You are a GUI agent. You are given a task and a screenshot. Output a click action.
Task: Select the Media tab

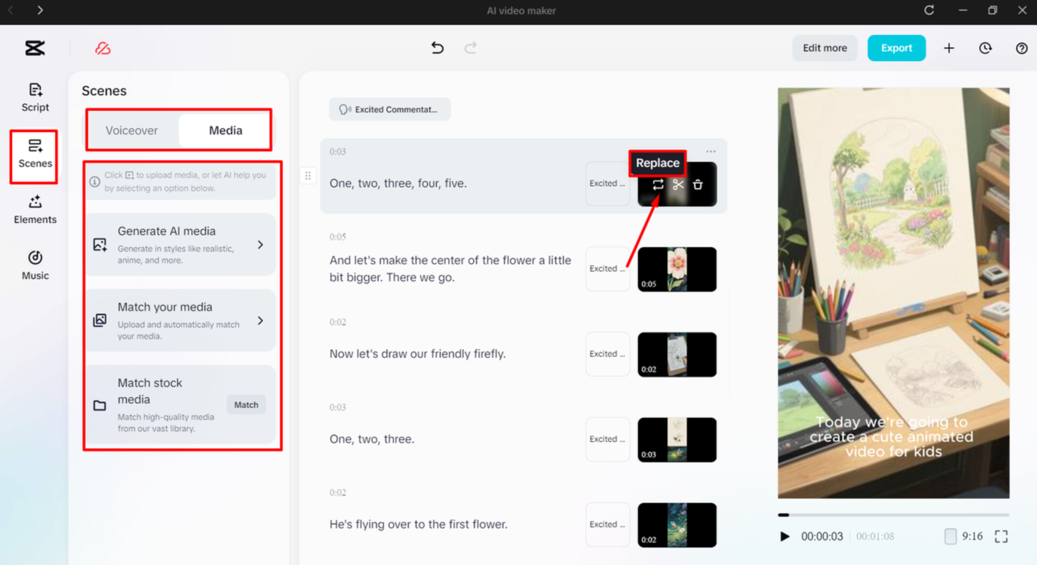tap(225, 130)
